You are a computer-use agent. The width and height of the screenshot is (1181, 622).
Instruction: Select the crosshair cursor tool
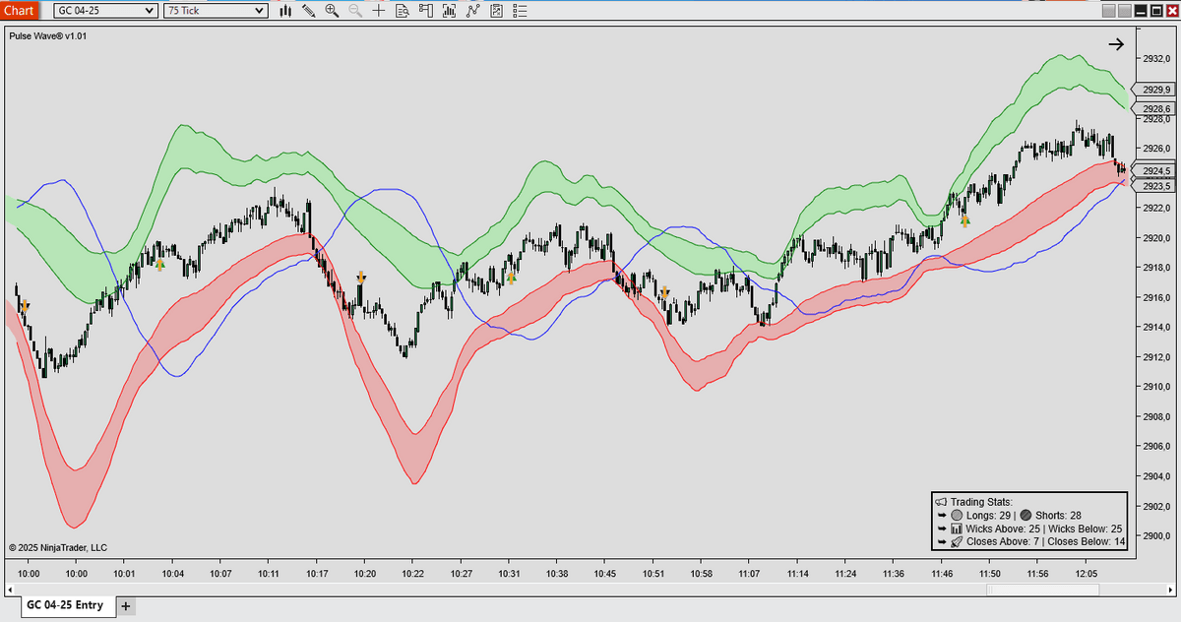379,11
